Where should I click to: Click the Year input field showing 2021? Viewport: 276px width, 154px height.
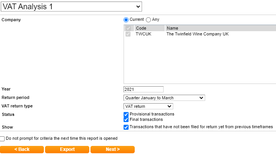[x=144, y=89]
